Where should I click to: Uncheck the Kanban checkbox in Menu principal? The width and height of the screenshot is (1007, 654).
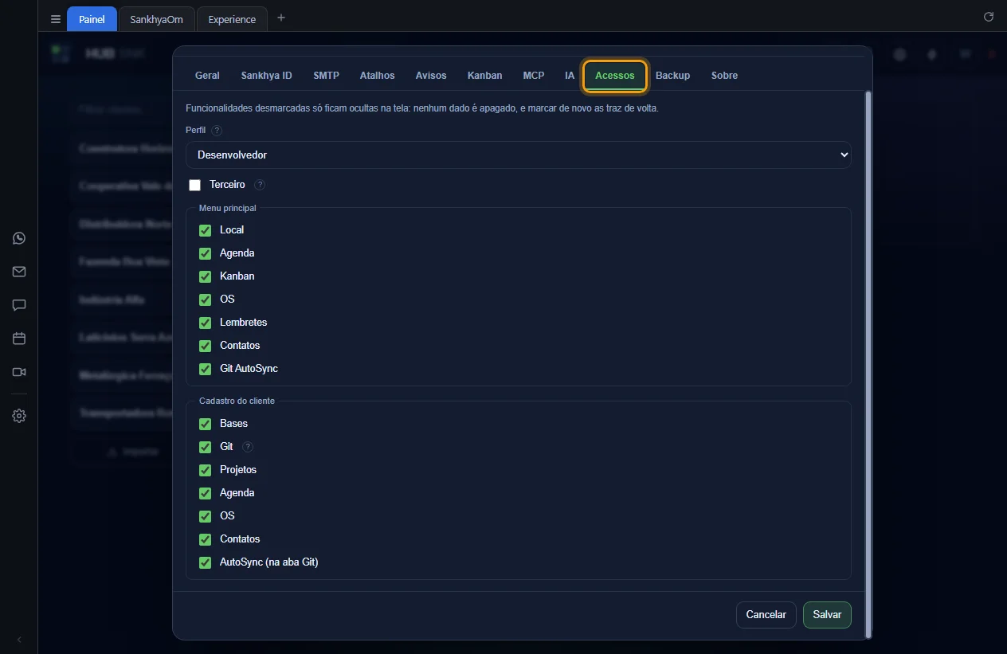[206, 276]
